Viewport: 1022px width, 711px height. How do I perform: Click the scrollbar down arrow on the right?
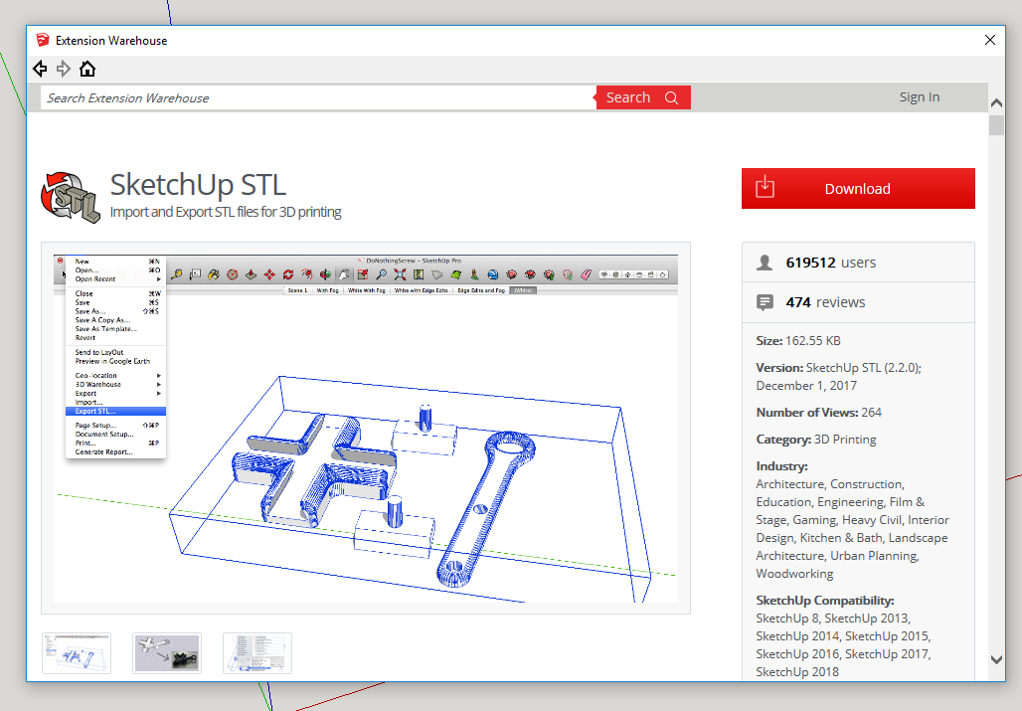click(995, 659)
